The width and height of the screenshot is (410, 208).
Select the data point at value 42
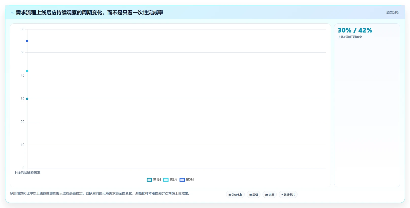tap(27, 71)
